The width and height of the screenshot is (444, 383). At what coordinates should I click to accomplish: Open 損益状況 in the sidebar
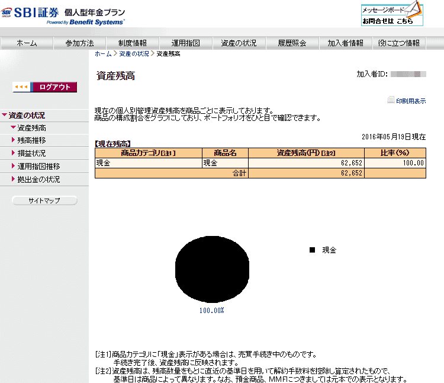coord(31,154)
